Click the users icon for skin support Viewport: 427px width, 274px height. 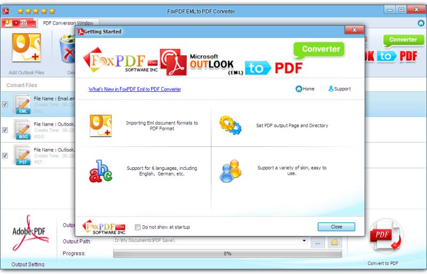click(x=231, y=171)
